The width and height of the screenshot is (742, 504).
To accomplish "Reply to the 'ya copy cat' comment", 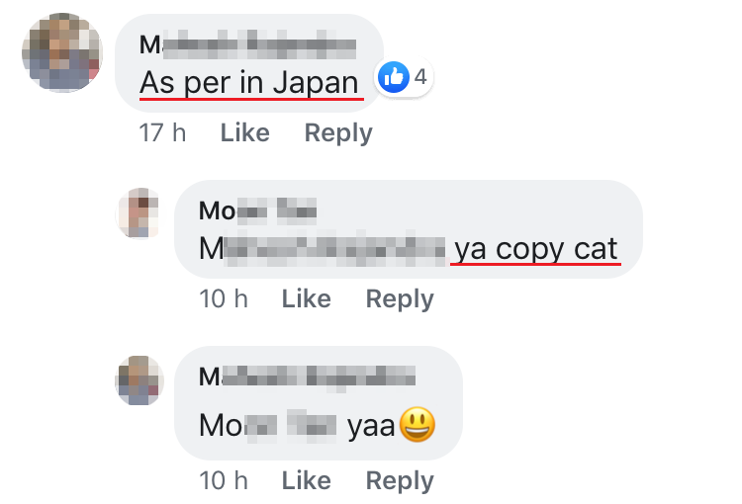I will point(400,299).
